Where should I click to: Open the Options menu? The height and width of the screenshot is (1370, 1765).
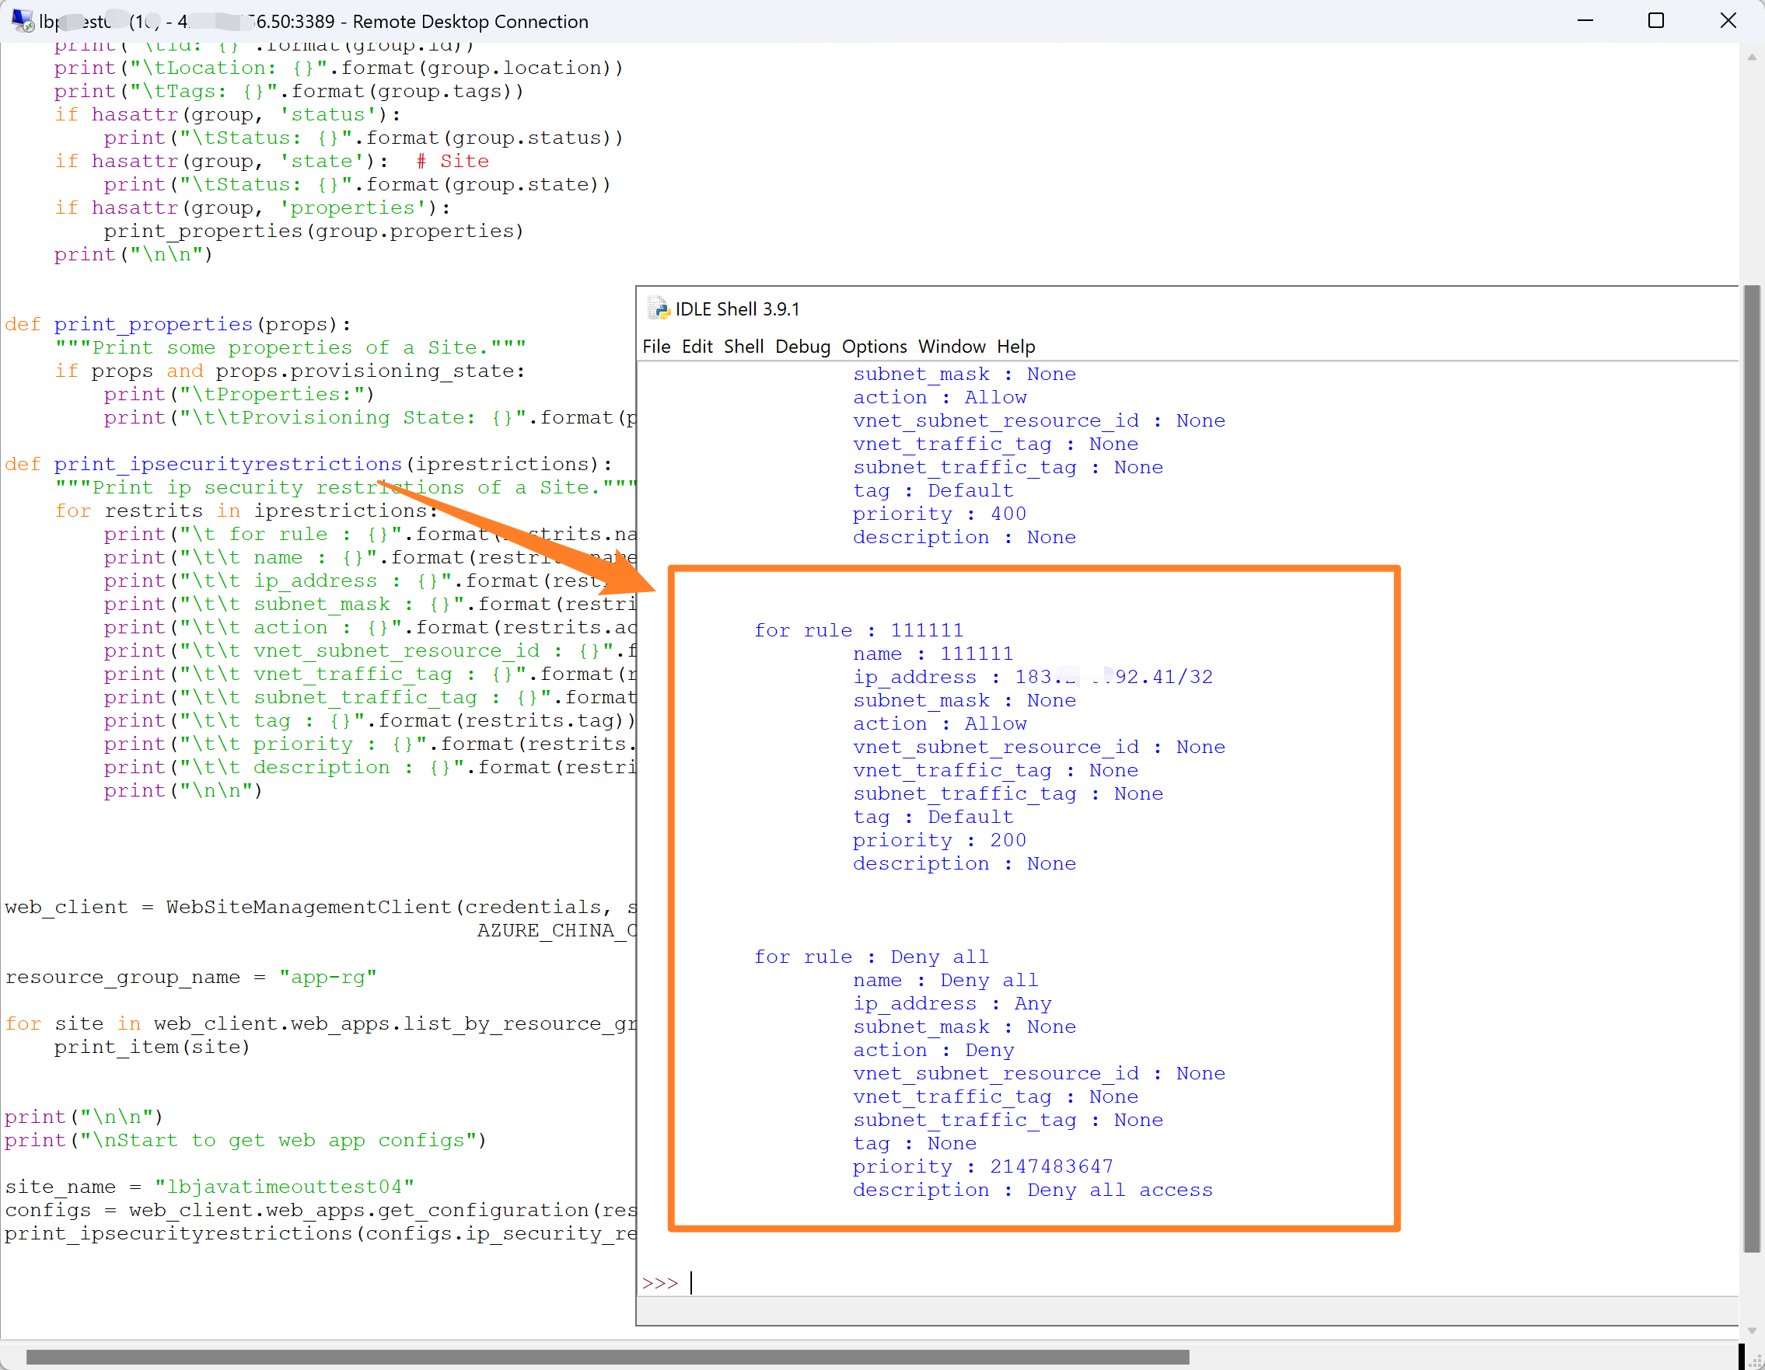point(874,347)
